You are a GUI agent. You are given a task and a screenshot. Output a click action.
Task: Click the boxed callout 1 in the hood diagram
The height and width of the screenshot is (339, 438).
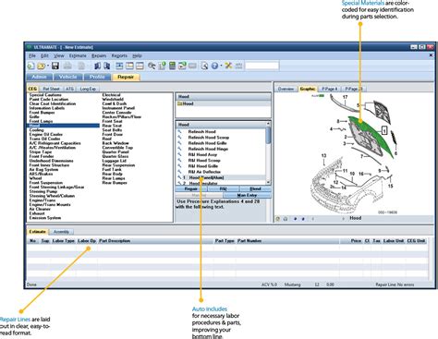[x=384, y=131]
